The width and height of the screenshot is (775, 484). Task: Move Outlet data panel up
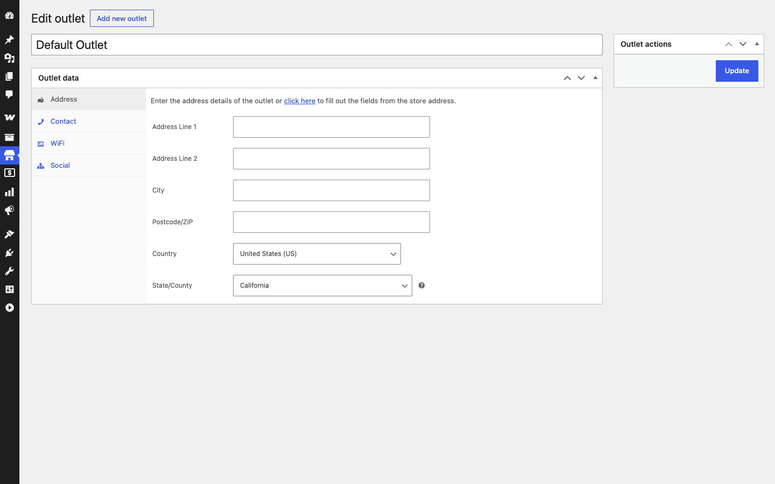tap(567, 78)
